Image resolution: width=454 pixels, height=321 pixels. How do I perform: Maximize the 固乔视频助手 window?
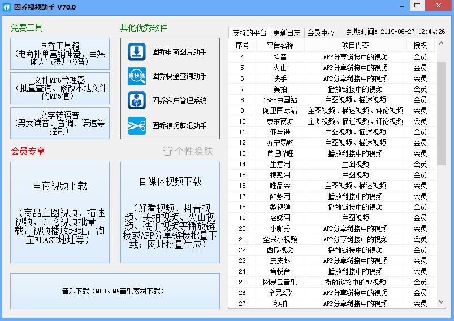417,6
